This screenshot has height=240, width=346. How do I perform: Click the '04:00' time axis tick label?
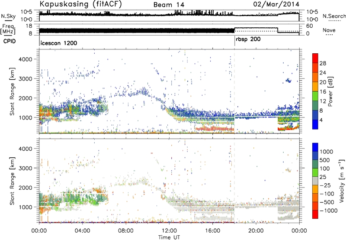coord(83,231)
